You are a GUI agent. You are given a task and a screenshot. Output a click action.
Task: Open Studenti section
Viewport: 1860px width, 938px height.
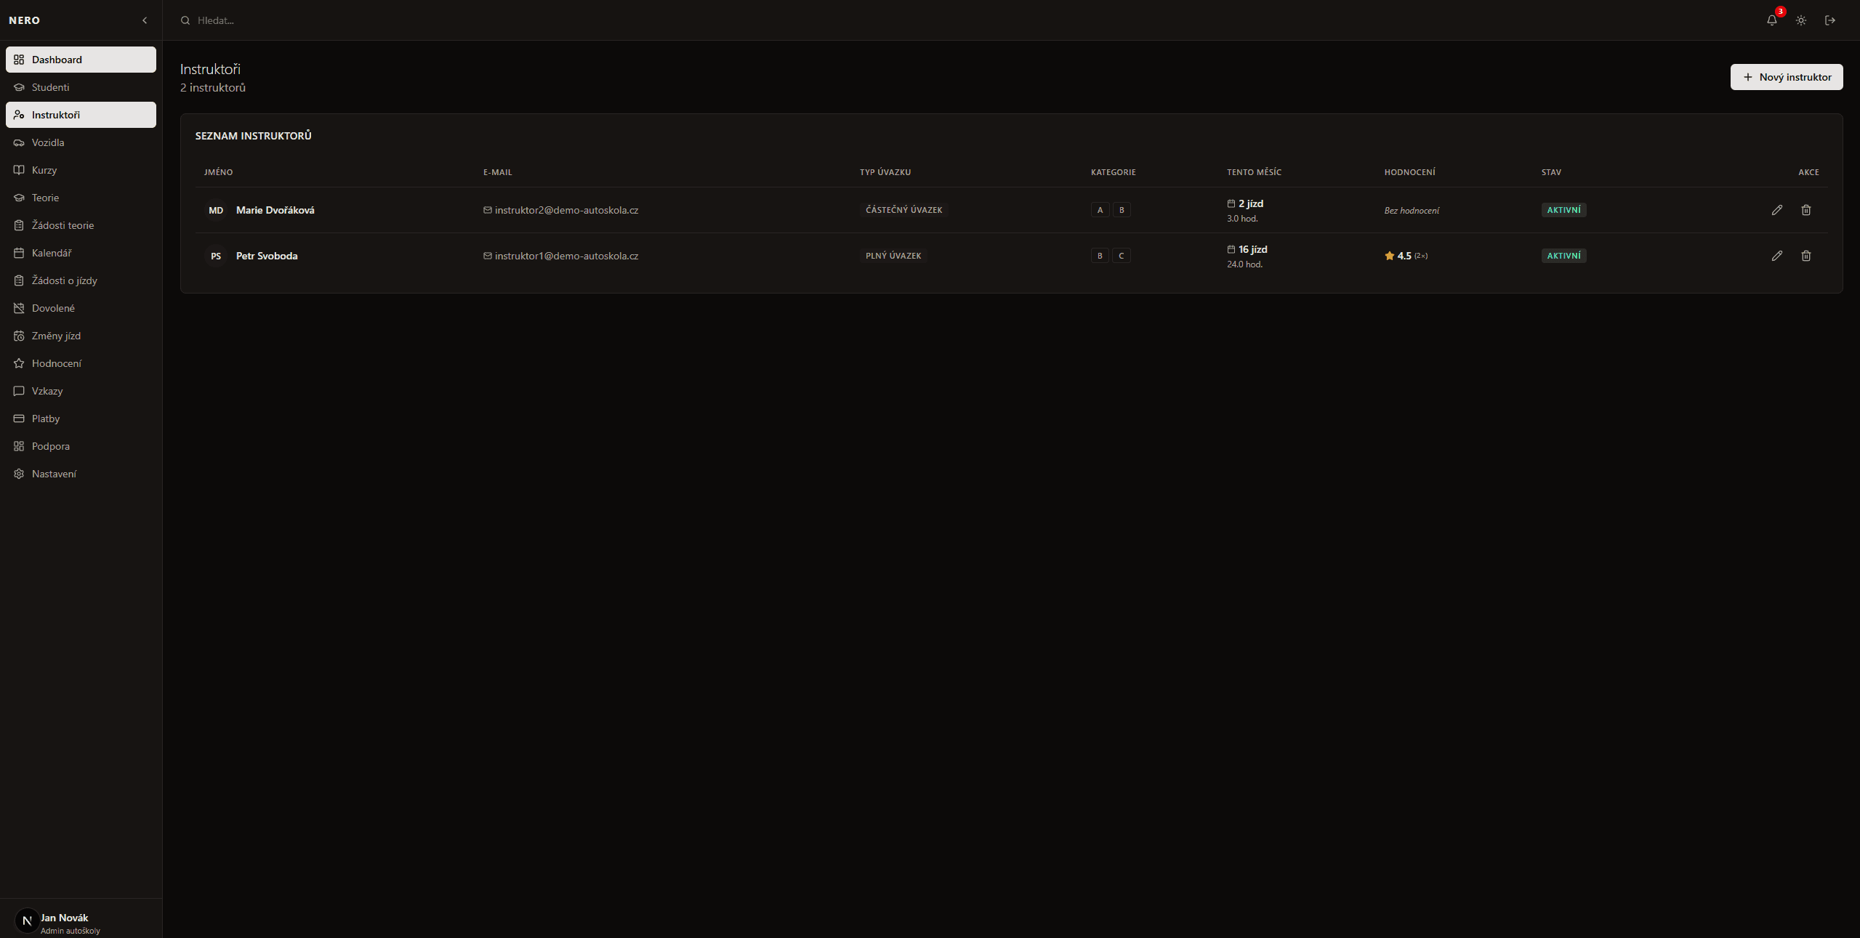point(50,87)
